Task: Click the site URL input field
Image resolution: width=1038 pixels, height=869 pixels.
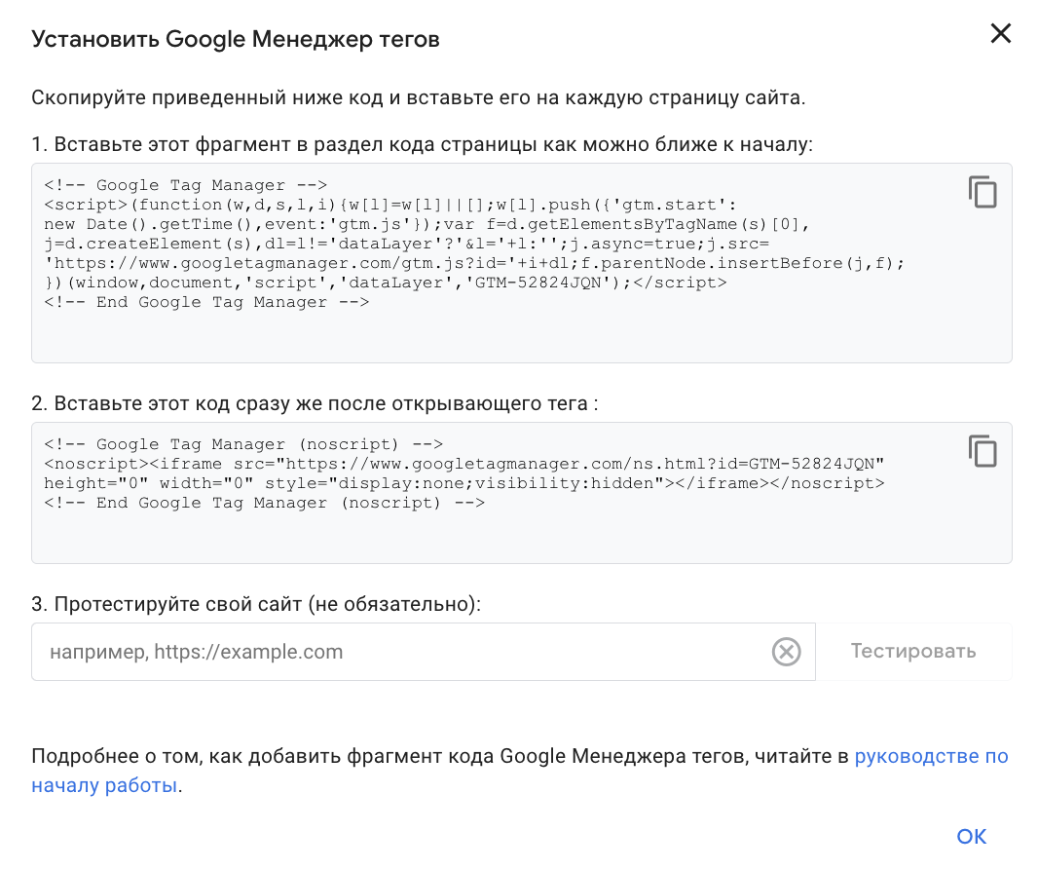Action: tap(424, 652)
